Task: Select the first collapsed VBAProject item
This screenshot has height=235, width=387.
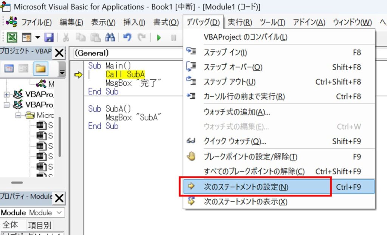Action: tap(34, 94)
